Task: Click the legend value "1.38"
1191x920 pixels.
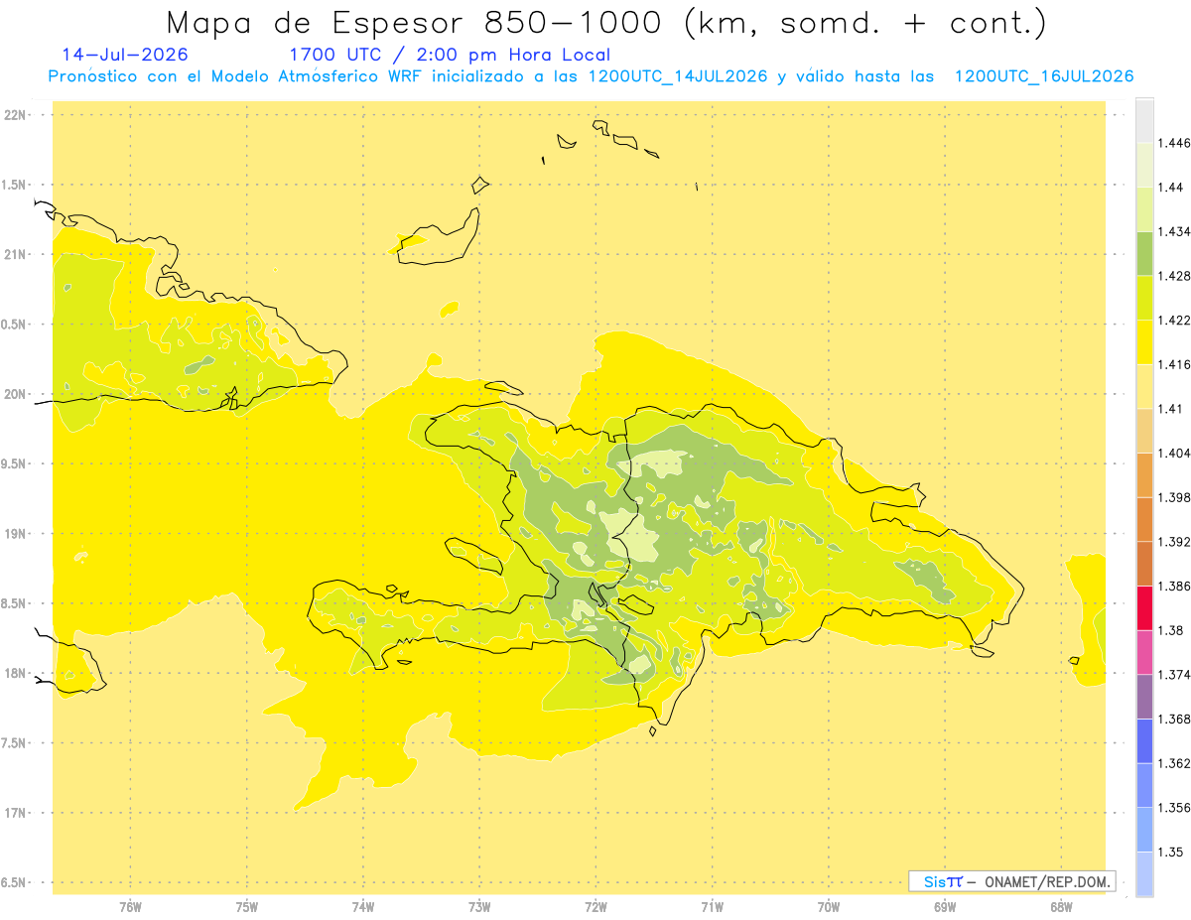Action: click(1170, 630)
